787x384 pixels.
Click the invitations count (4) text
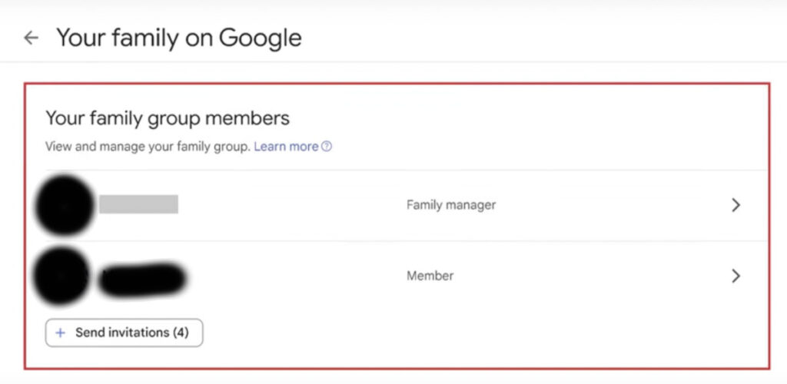click(x=181, y=333)
